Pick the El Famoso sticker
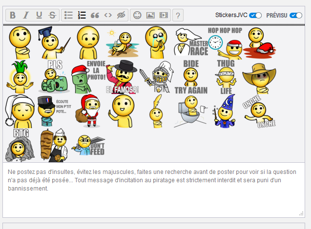 click(123, 77)
